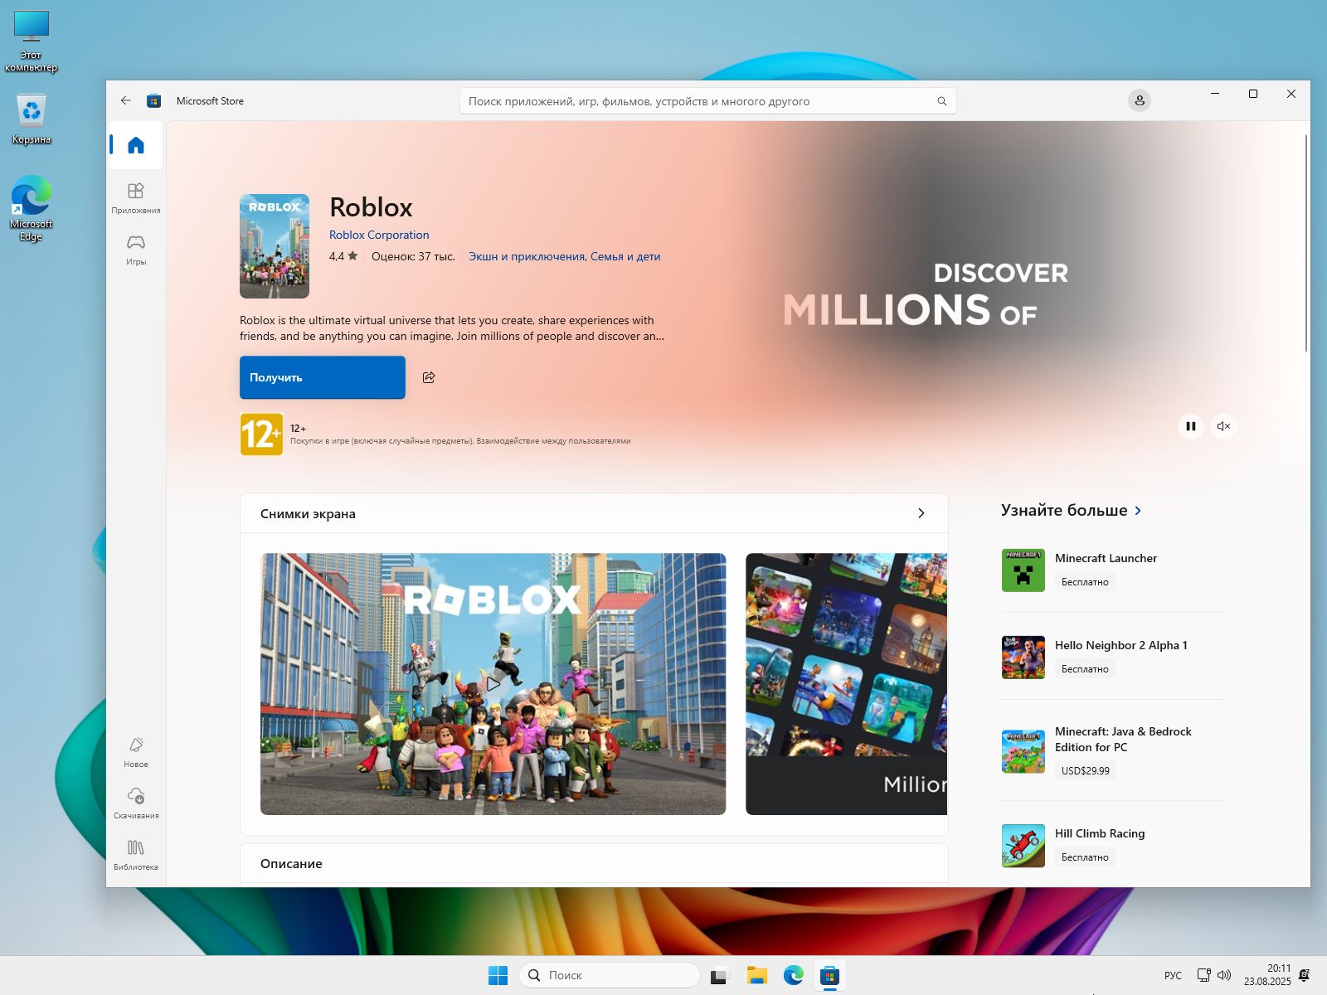This screenshot has width=1327, height=995.
Task: Select Microsoft Edge desktop shortcut
Action: [32, 208]
